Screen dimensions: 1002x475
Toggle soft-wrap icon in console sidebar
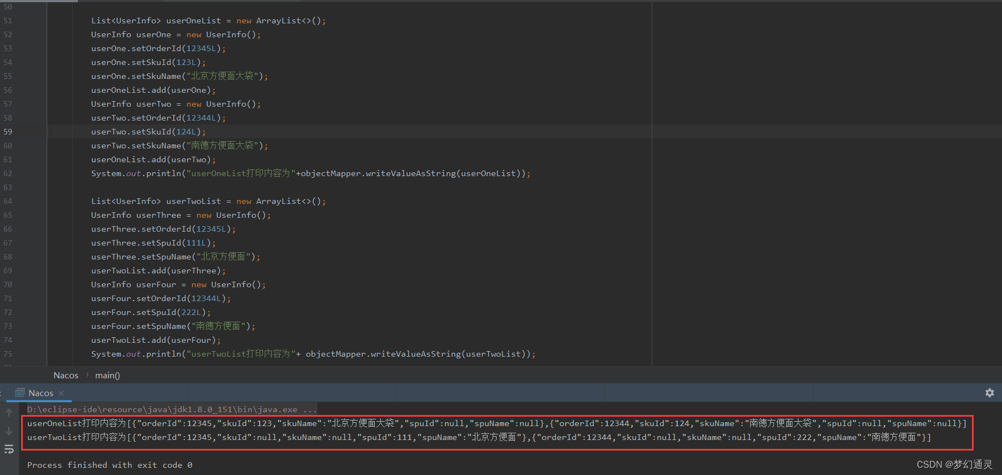click(x=9, y=449)
